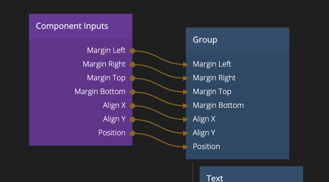This screenshot has width=329, height=182.
Task: Click the Align X output port dot
Action: pos(132,106)
